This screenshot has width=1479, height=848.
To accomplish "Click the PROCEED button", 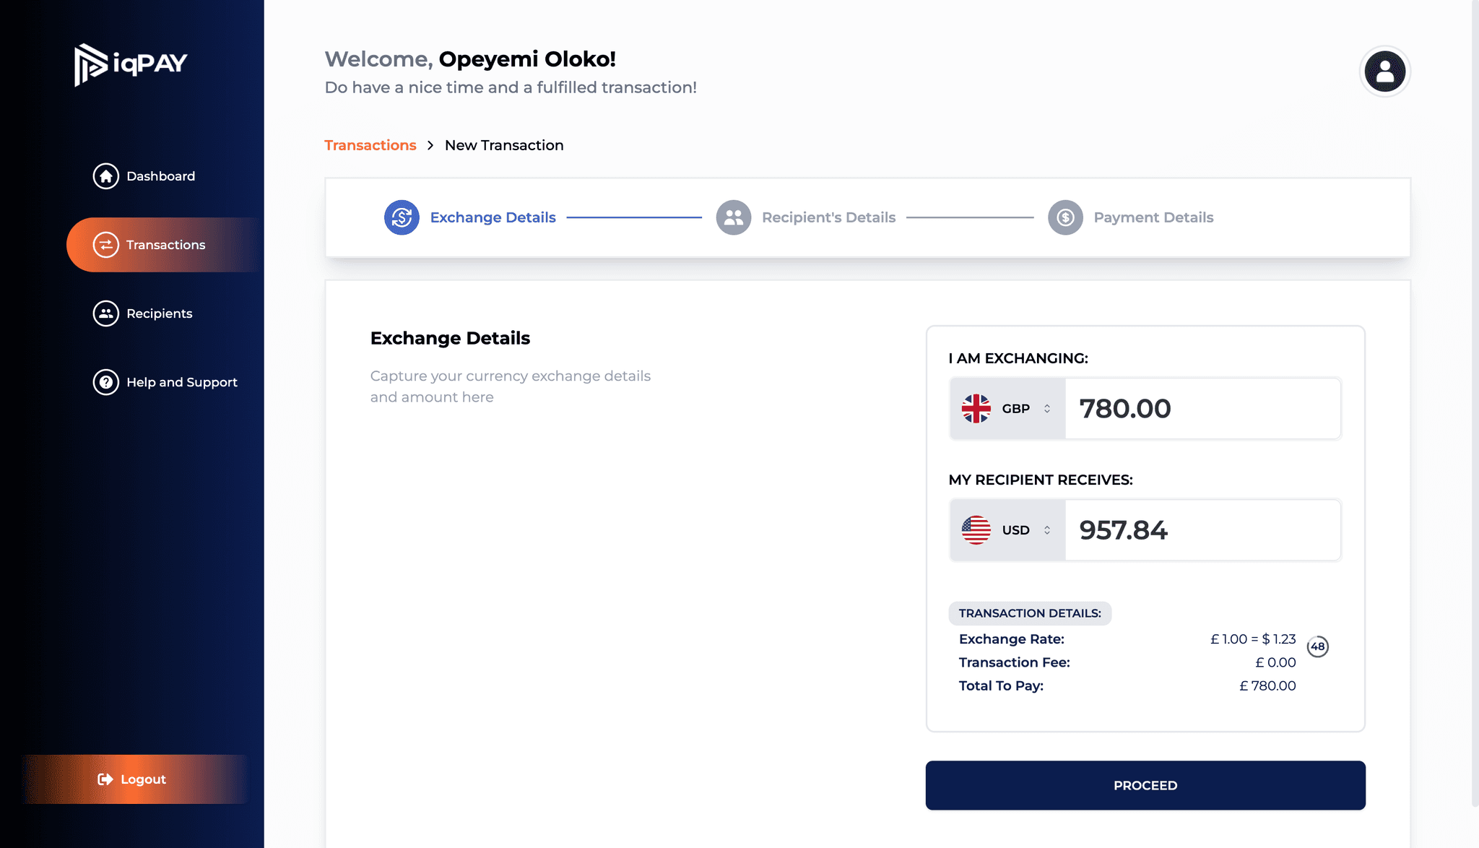I will coord(1145,785).
